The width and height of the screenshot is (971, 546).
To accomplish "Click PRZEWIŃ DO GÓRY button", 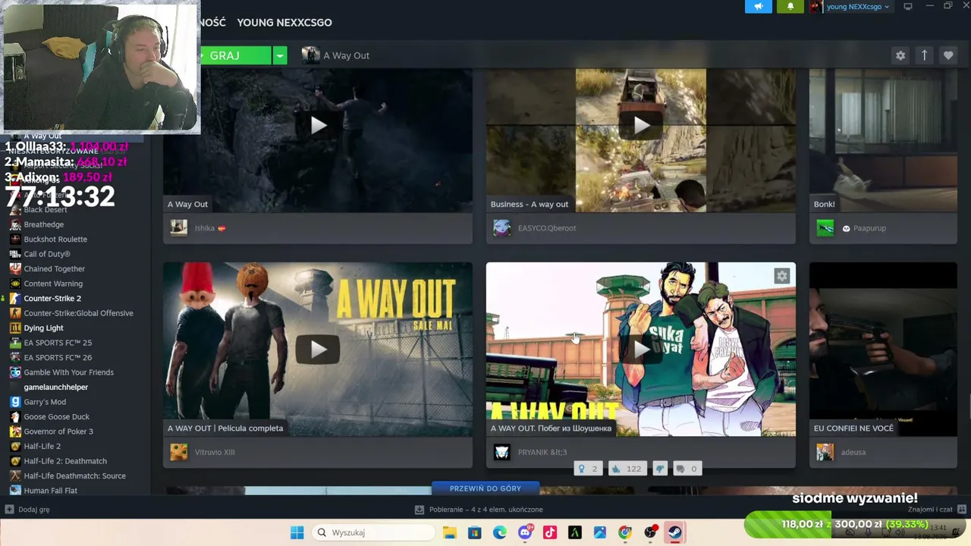I will pos(485,488).
